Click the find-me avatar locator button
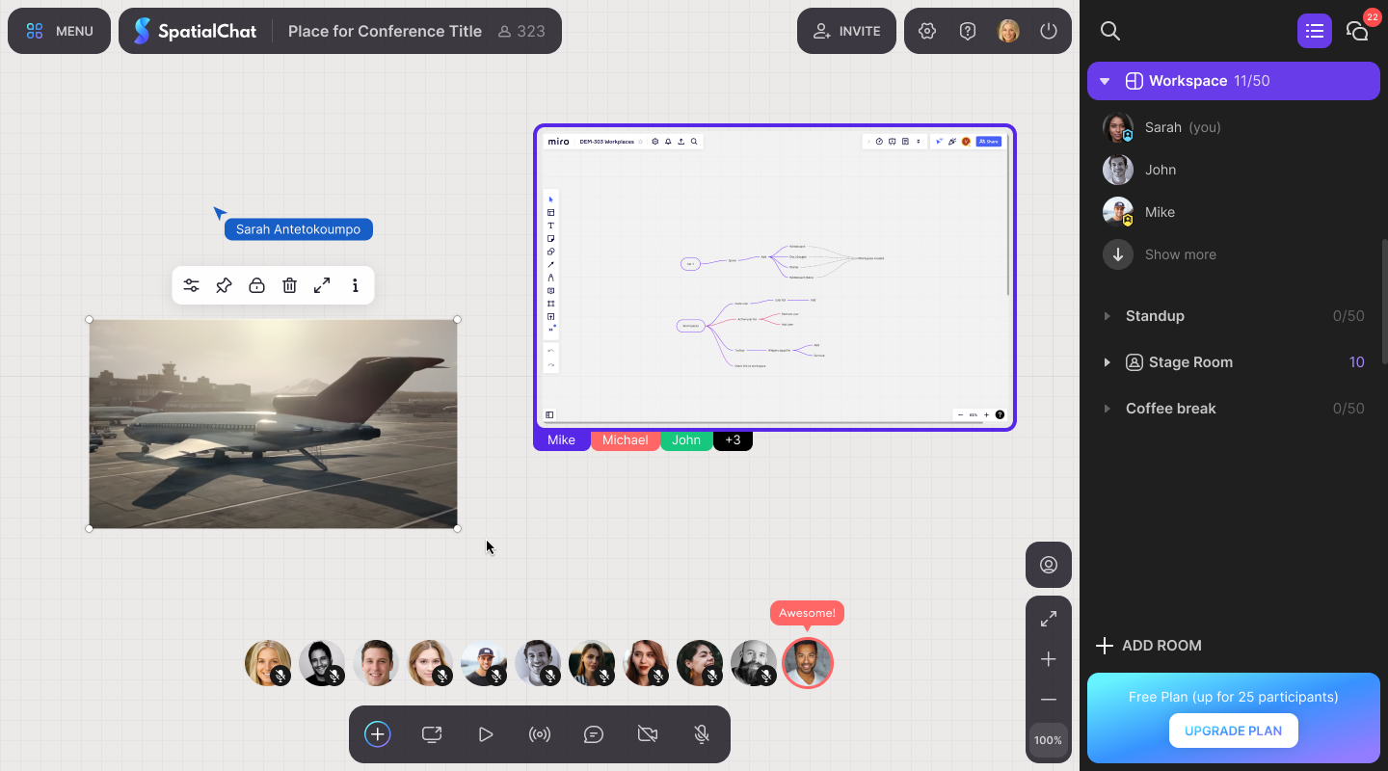Image resolution: width=1388 pixels, height=771 pixels. point(1049,565)
